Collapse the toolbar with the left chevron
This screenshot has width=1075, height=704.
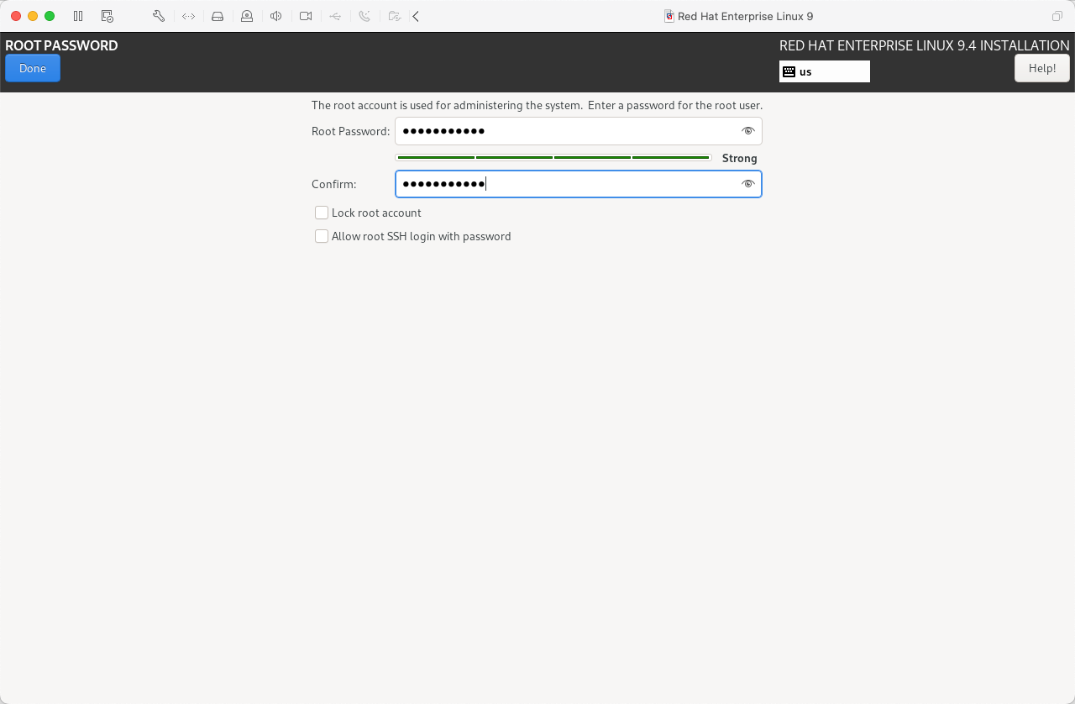coord(415,16)
